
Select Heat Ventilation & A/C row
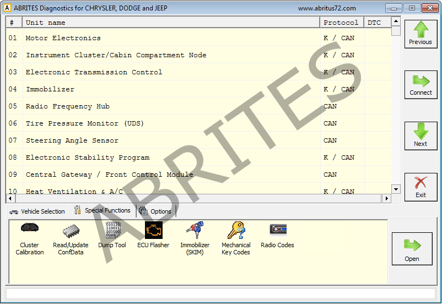pyautogui.click(x=198, y=189)
